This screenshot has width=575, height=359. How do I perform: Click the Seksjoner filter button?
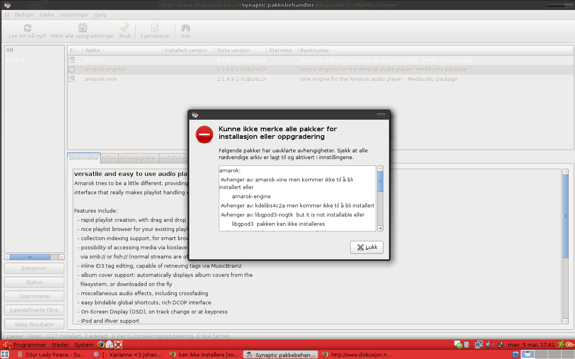(34, 268)
